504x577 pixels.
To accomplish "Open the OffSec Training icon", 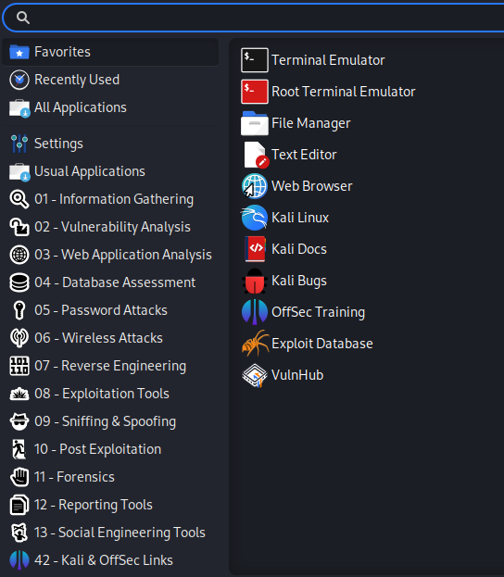I will 255,312.
